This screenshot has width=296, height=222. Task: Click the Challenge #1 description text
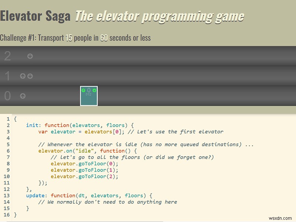point(75,38)
